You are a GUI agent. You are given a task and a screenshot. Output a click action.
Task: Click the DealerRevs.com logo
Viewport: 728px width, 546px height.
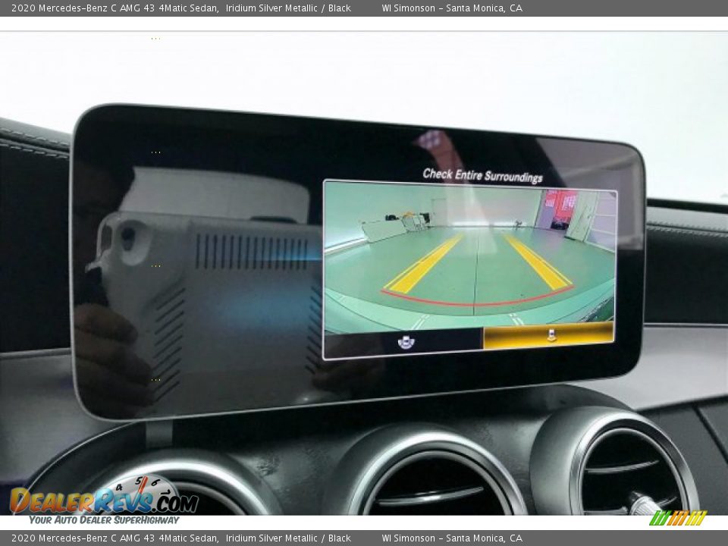pyautogui.click(x=104, y=500)
